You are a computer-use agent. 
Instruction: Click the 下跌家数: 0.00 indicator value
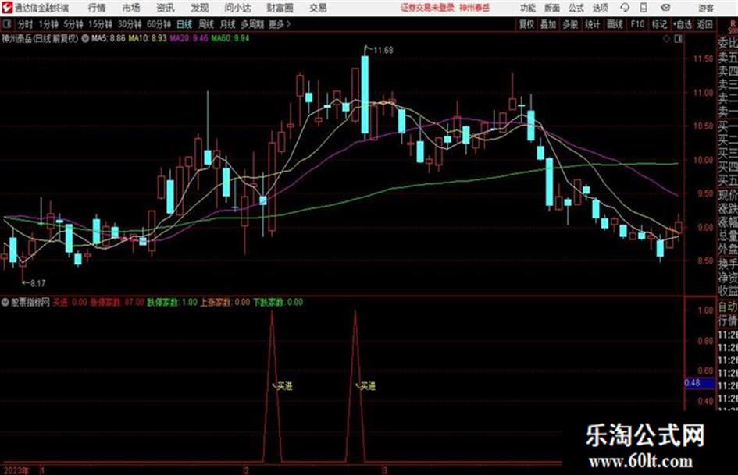278,302
